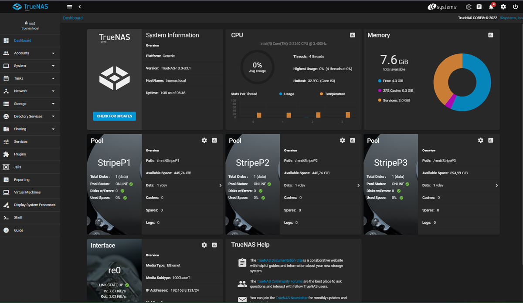Expand StripeP2 data details chevron
Screen dimensions: 523x303
pyautogui.click(x=359, y=185)
